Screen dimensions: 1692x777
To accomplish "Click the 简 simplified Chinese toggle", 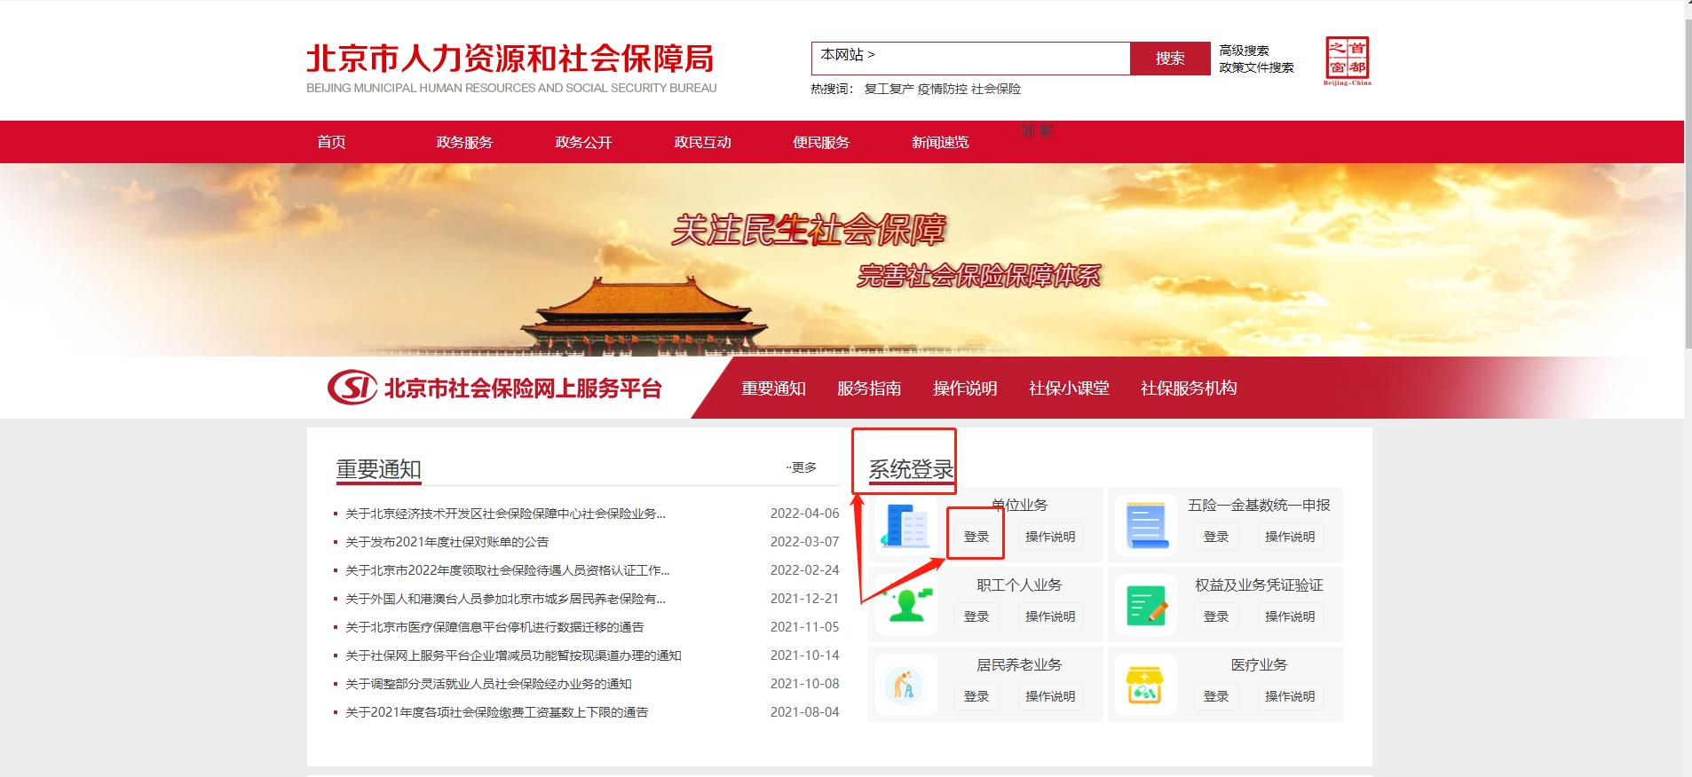I will click(x=1028, y=130).
